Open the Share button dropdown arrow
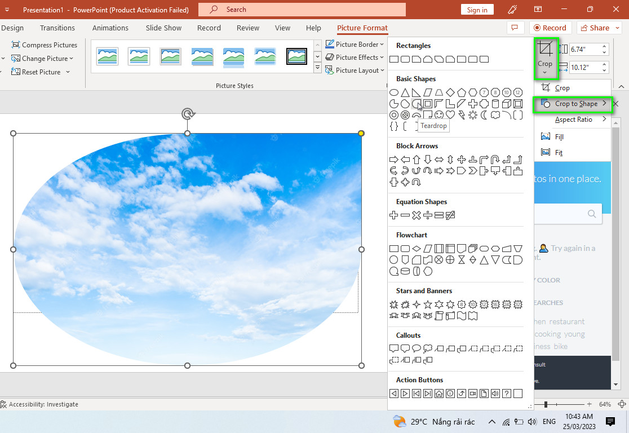Viewport: 629px width, 433px height. tap(618, 28)
